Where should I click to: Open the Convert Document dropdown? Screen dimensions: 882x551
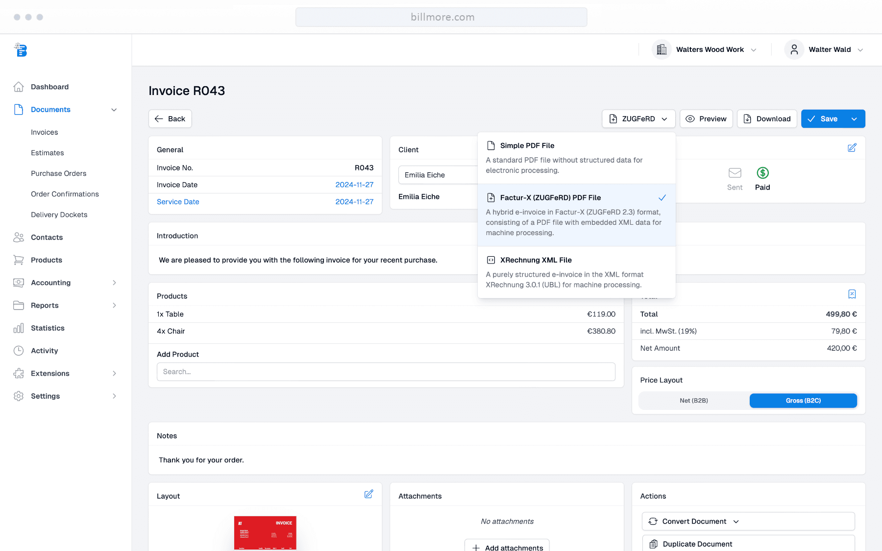coord(748,521)
